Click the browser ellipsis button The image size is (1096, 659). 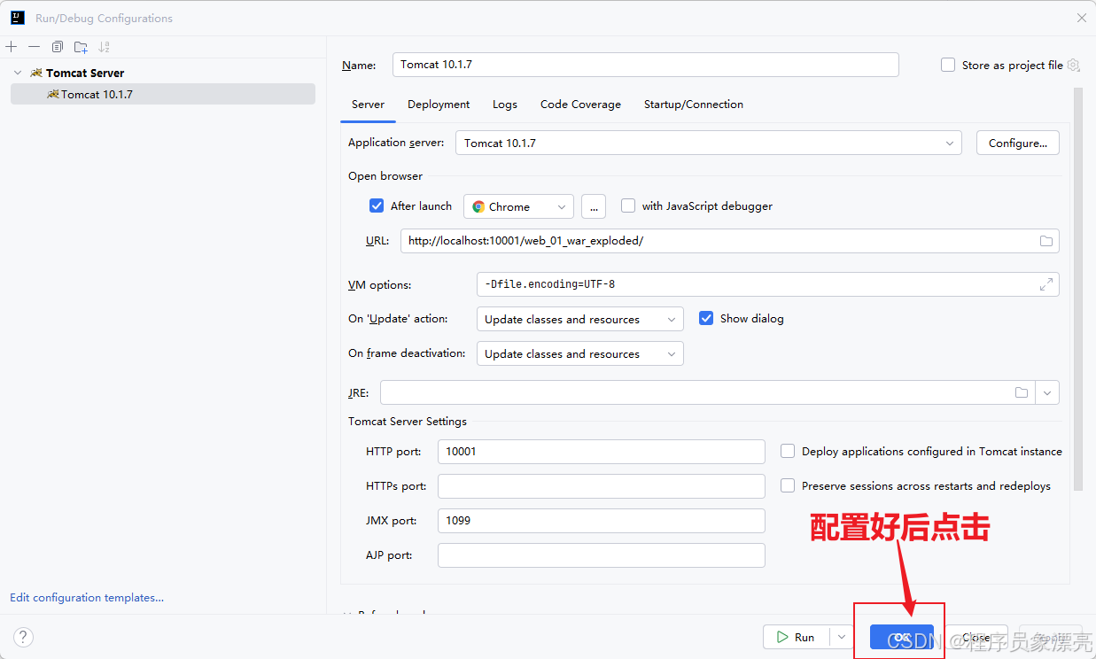594,206
